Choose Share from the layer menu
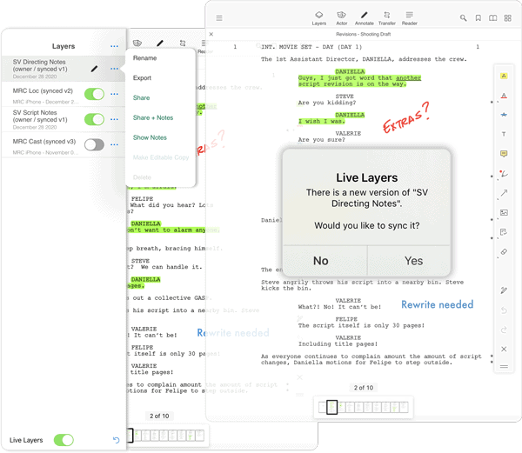The width and height of the screenshot is (522, 453). pyautogui.click(x=142, y=97)
